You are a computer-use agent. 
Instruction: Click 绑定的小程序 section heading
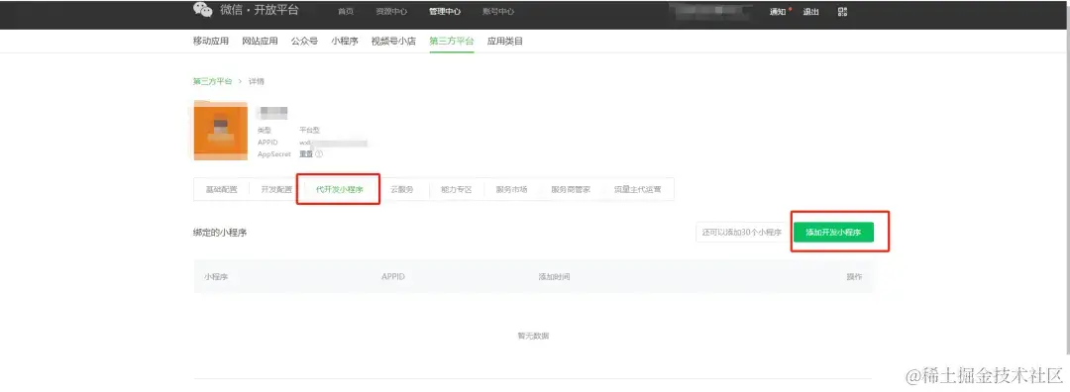(x=220, y=233)
